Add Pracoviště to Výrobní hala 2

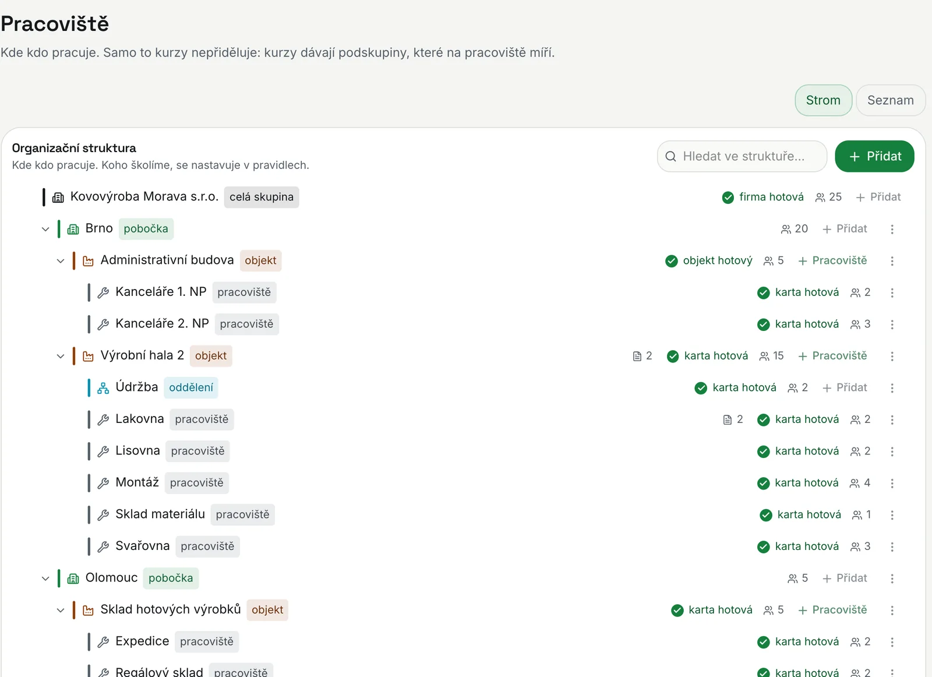[832, 356]
